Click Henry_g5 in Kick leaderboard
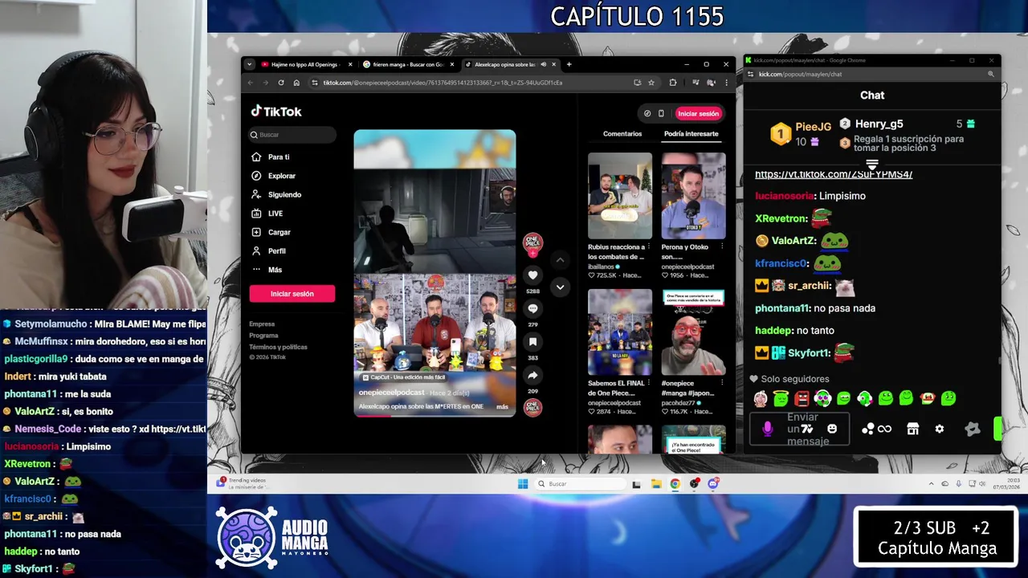Screen dimensions: 1028x578 click(879, 124)
